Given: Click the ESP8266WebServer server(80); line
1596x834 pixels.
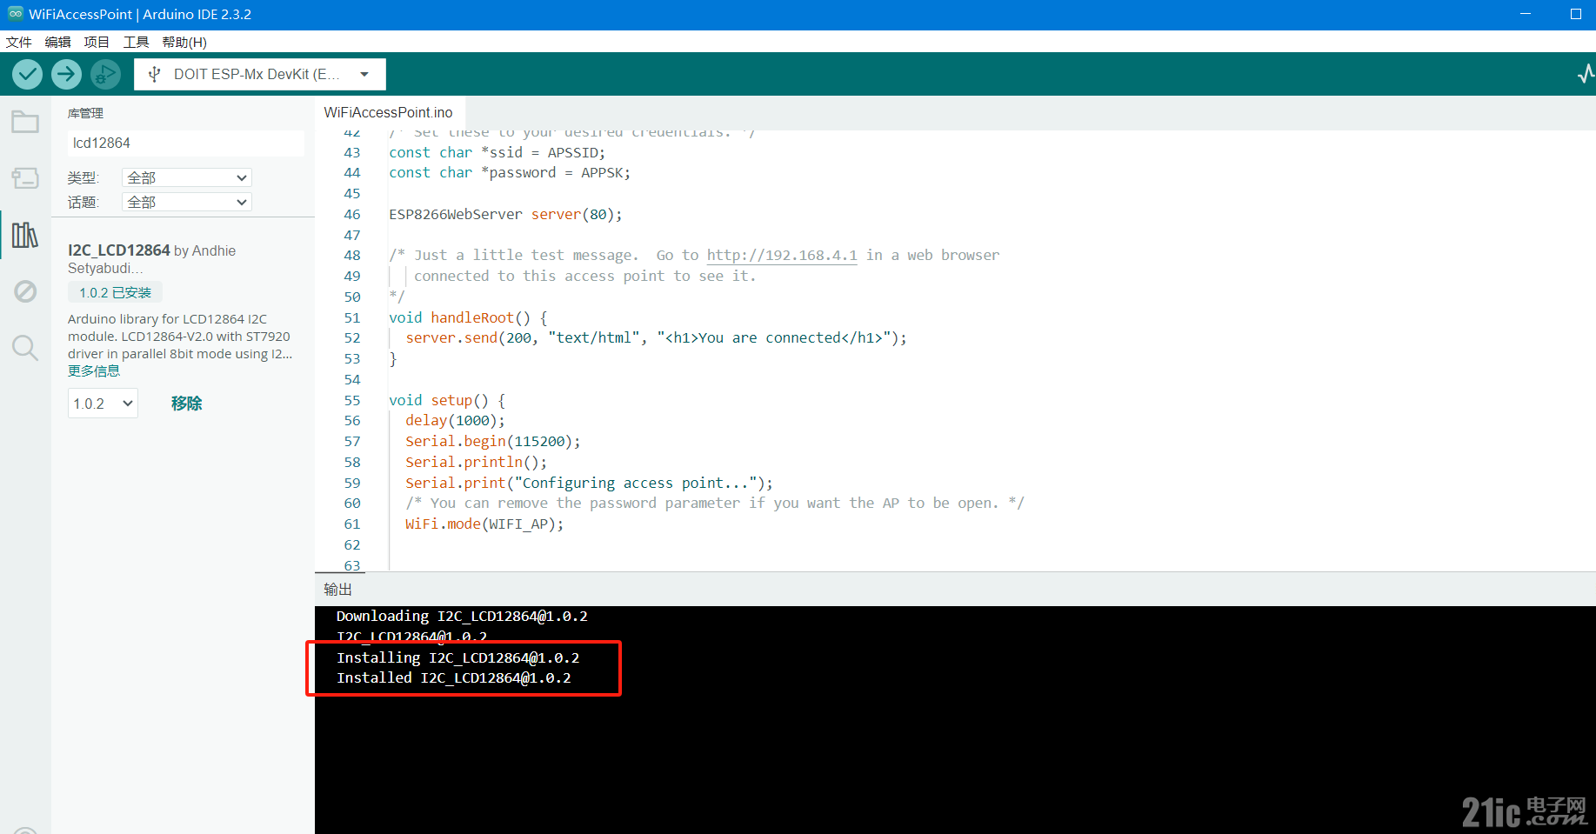Looking at the screenshot, I should pos(505,214).
